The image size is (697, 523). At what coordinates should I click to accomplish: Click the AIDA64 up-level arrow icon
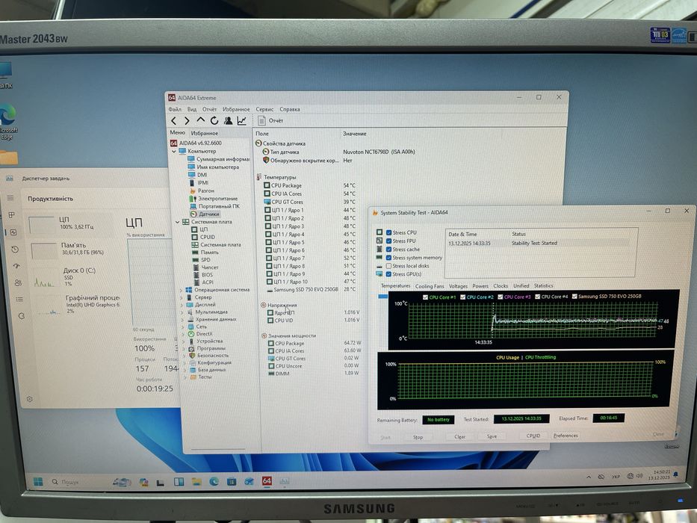[x=200, y=120]
